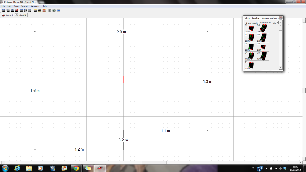Click the green camera toolbar icon

point(54,11)
